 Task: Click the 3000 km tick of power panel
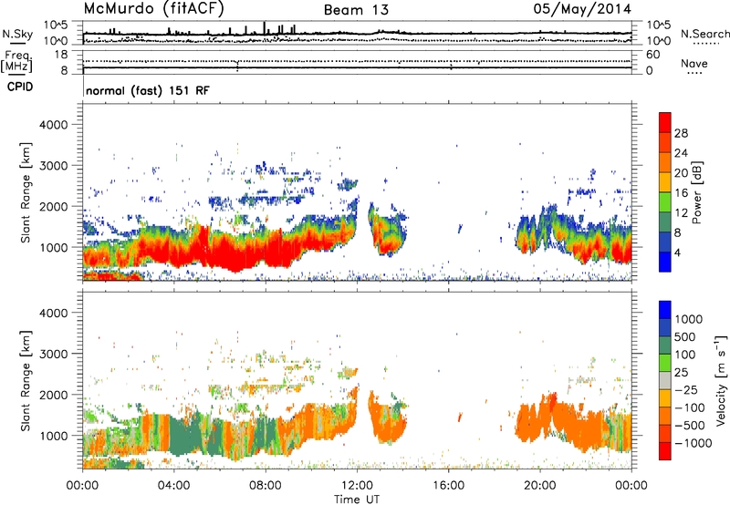(x=53, y=166)
